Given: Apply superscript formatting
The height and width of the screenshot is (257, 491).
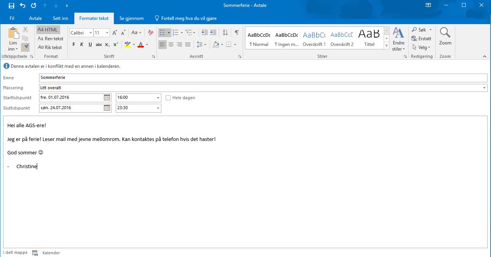Looking at the screenshot, I should tap(116, 44).
